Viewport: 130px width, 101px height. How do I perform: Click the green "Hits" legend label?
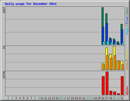pos(127,10)
